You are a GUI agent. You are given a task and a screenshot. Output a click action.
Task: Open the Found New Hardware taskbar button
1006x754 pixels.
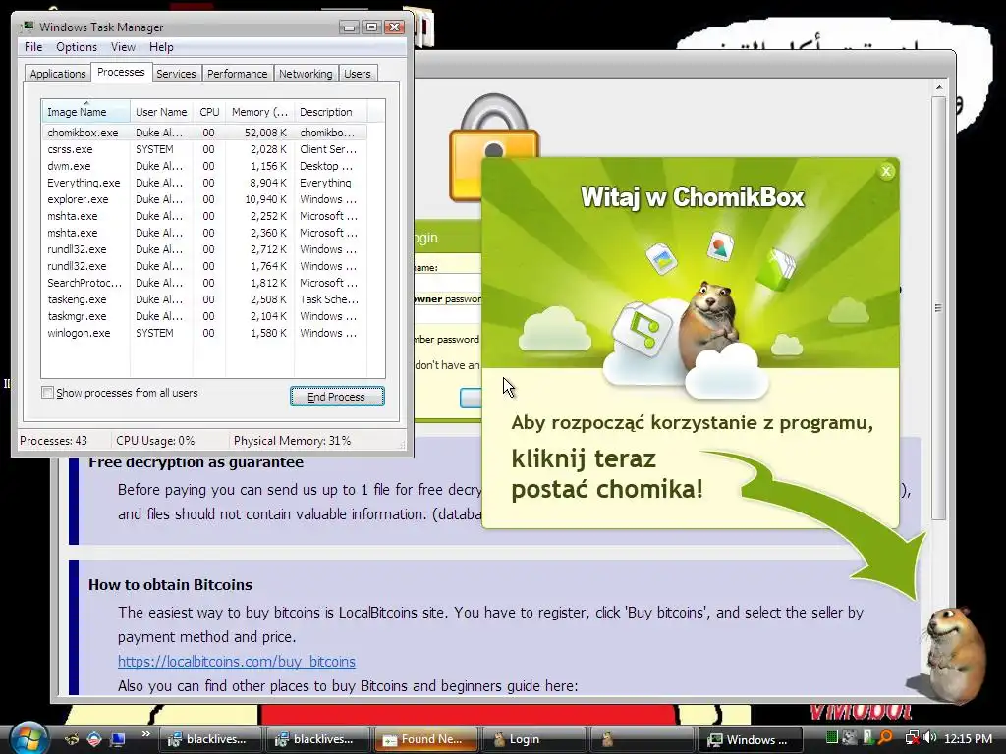(424, 739)
